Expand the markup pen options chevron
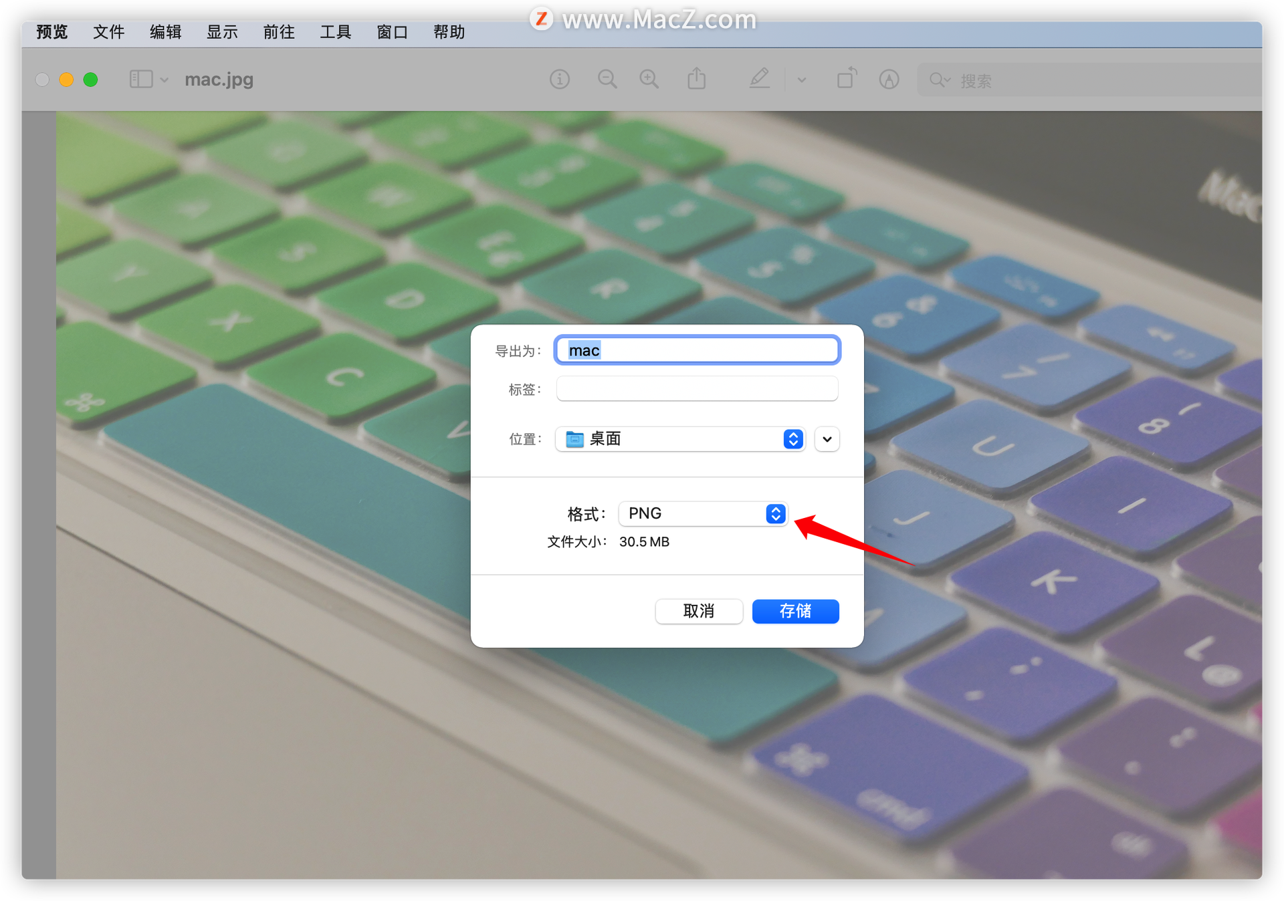 pos(802,80)
